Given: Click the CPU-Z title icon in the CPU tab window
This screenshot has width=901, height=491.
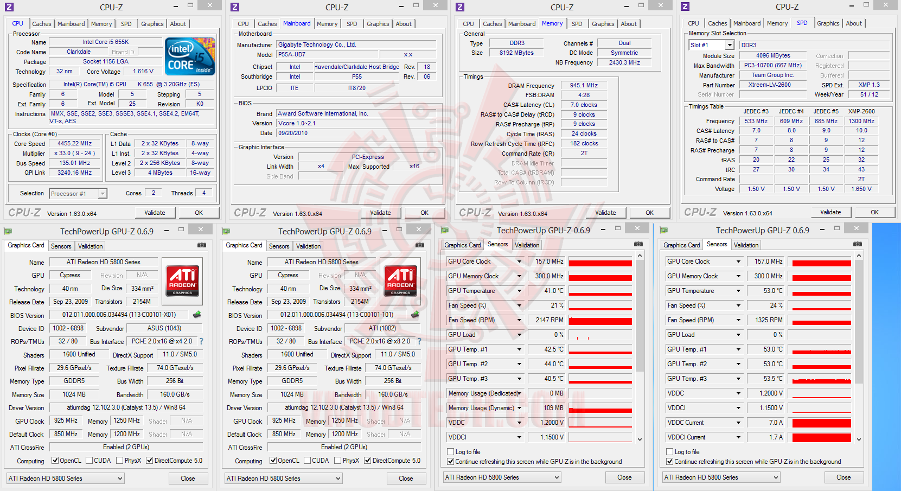Looking at the screenshot, I should coord(9,7).
